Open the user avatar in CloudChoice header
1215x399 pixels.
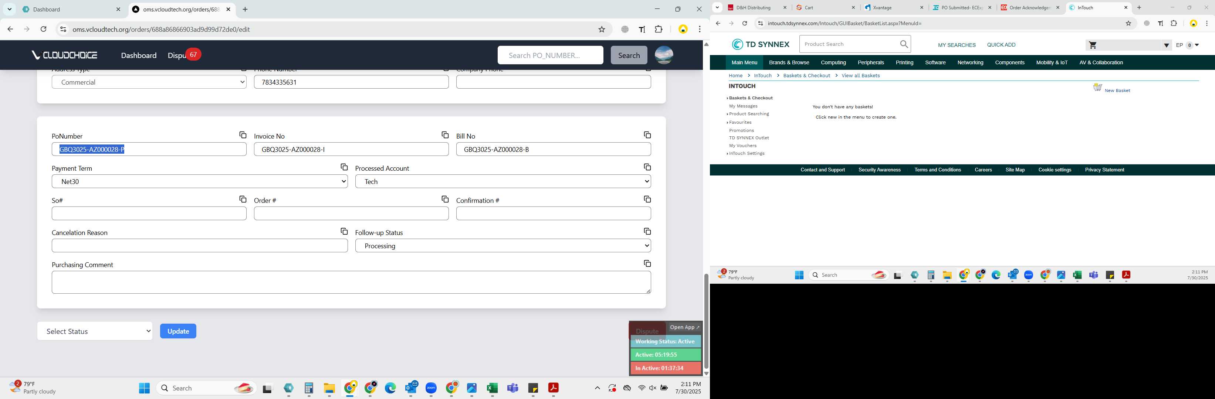click(x=664, y=55)
